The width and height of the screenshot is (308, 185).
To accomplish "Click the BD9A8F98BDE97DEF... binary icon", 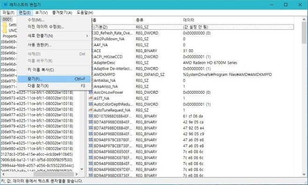I will (91, 169).
